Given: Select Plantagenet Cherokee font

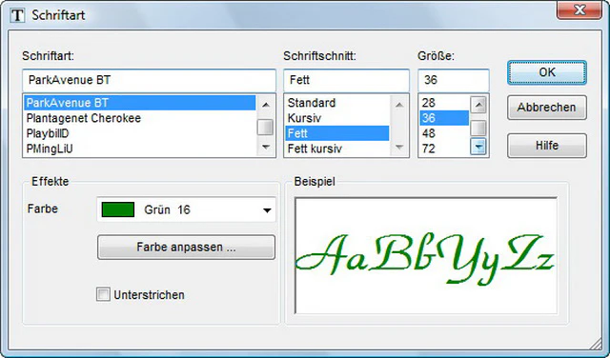Looking at the screenshot, I should 140,118.
